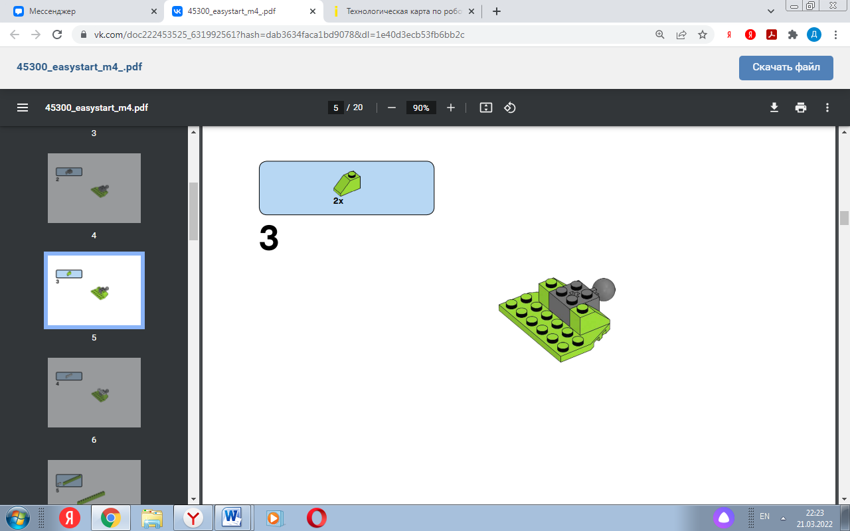Reload the current page
Viewport: 850px width, 531px height.
(57, 35)
